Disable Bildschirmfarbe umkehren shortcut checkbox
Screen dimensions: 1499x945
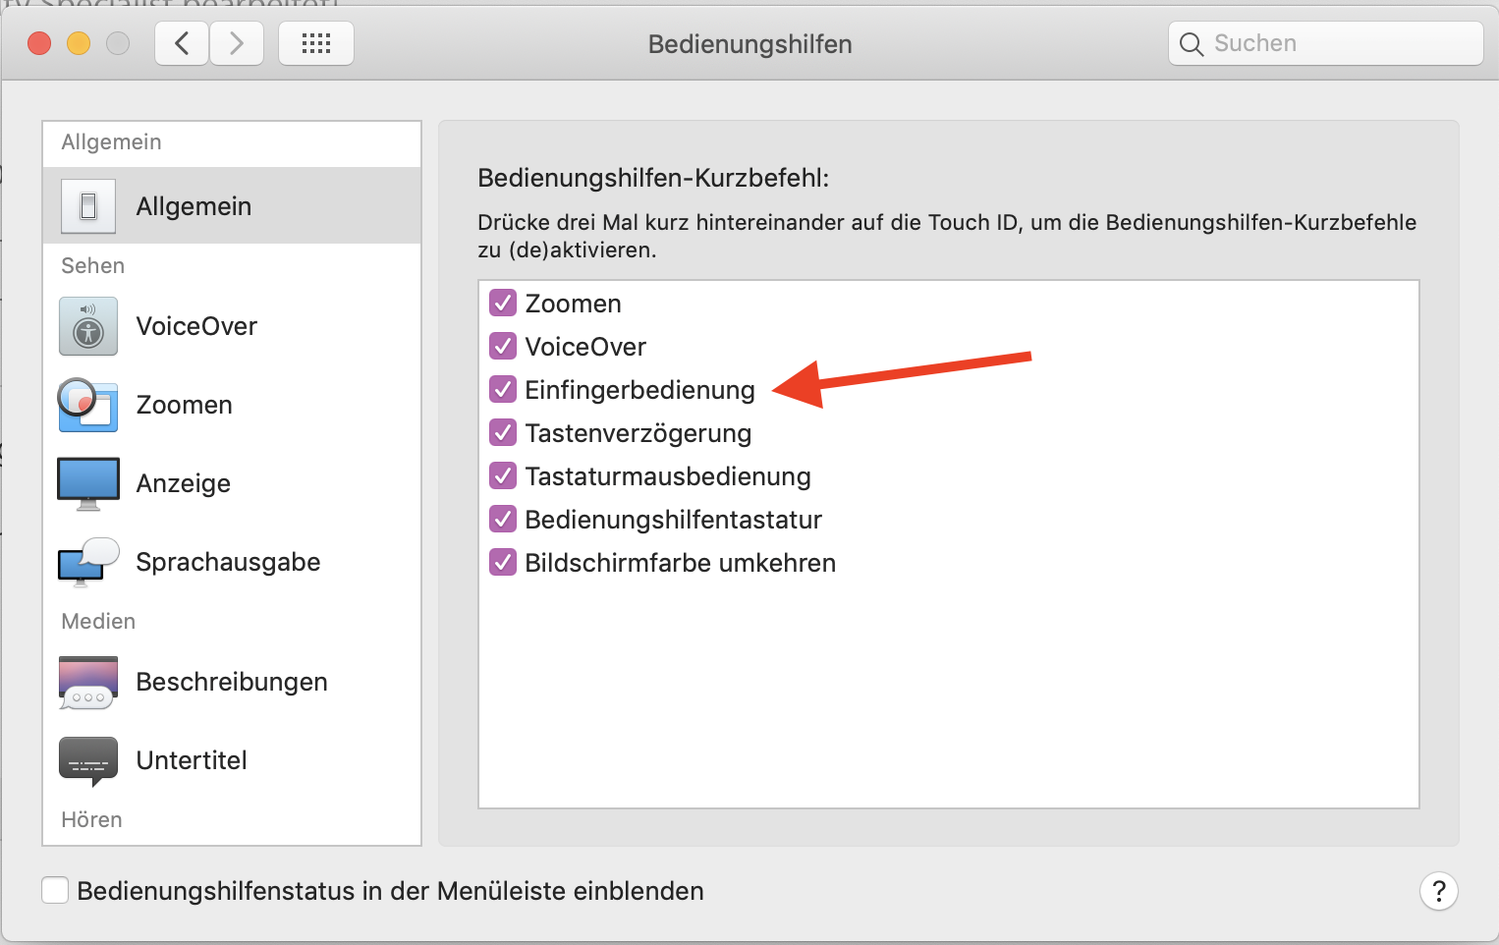pos(503,563)
